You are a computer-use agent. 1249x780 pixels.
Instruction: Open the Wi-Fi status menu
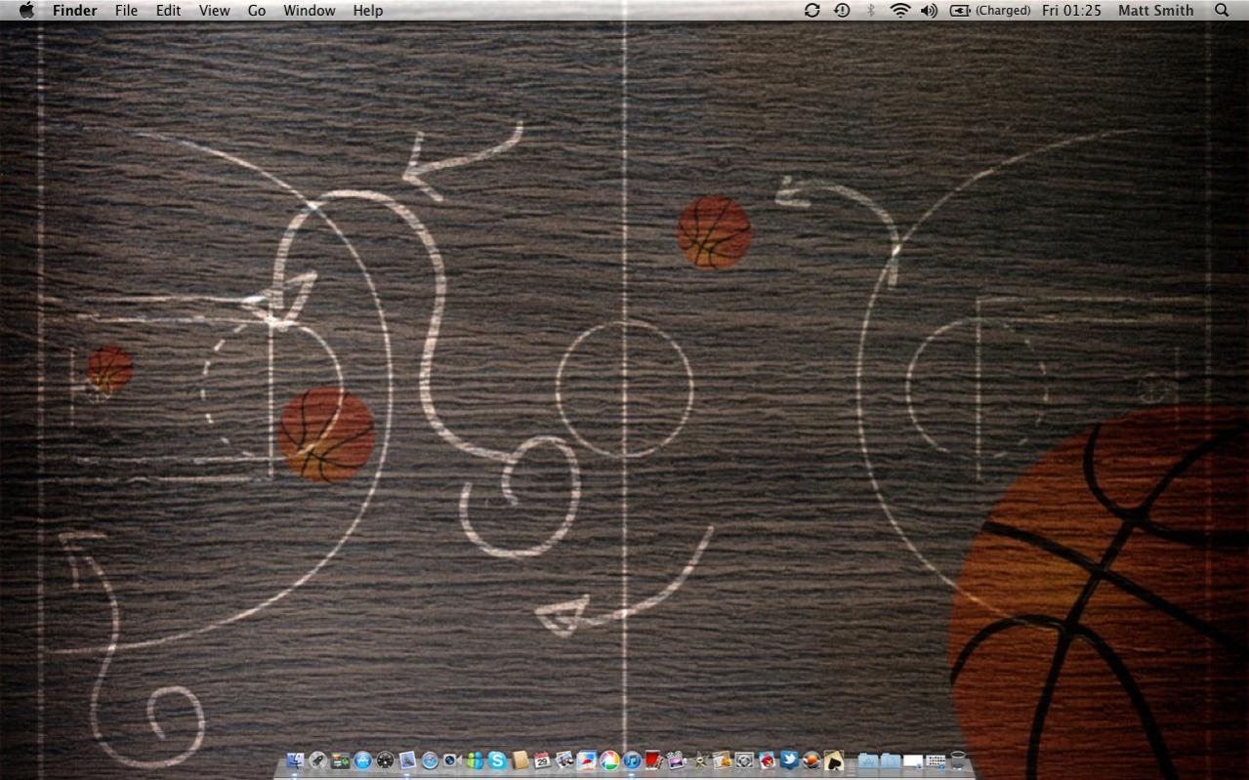tap(899, 10)
